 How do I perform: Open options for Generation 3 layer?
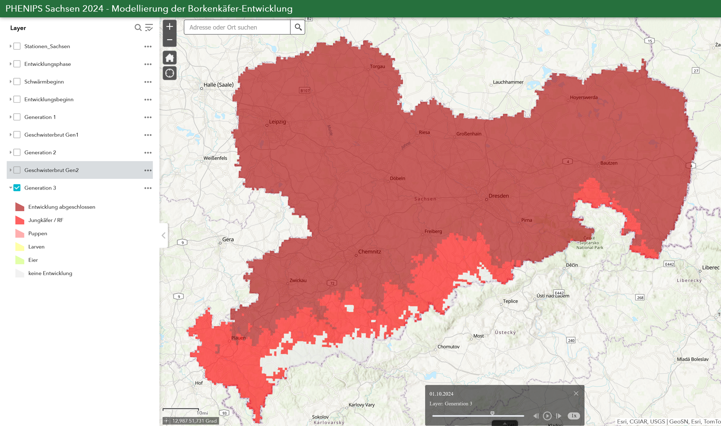(148, 188)
